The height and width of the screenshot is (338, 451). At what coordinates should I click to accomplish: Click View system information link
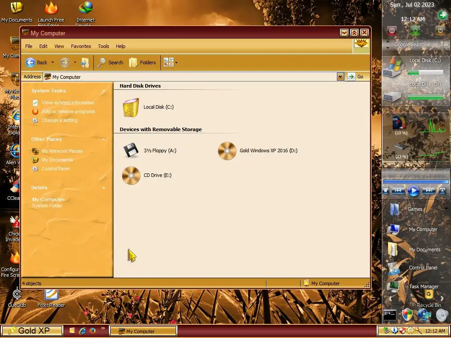pyautogui.click(x=68, y=103)
